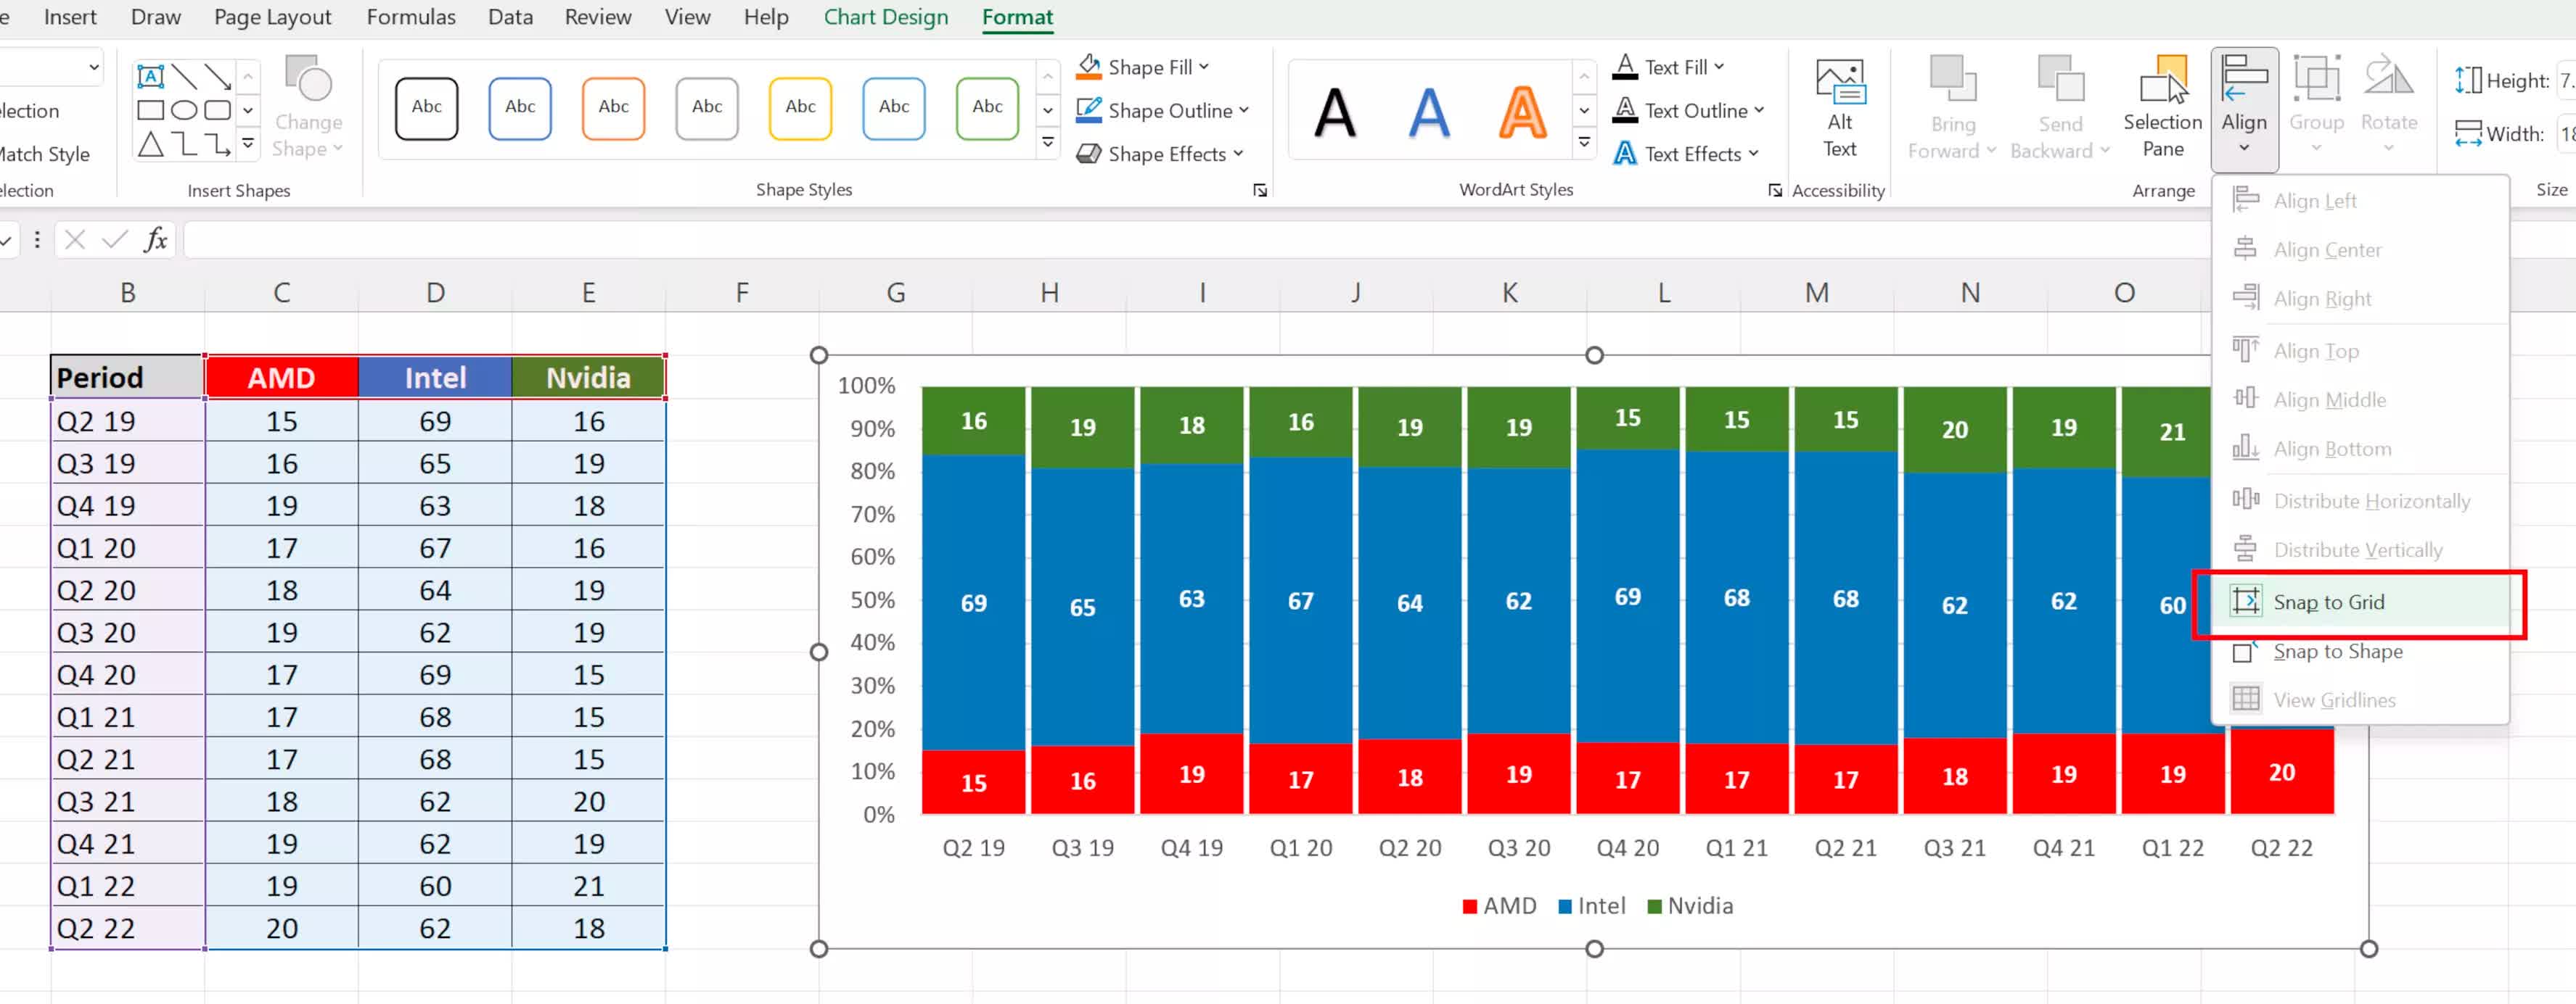Toggle Snap to Shape option
2576x1004 pixels.
(x=2336, y=652)
